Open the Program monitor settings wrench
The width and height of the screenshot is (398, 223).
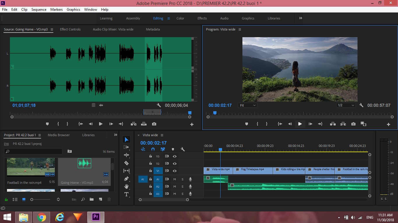[x=361, y=105]
